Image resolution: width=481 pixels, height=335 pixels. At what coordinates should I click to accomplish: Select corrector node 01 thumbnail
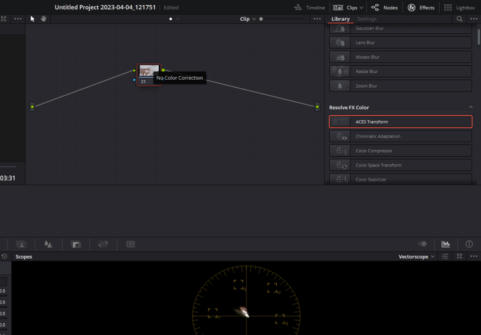point(149,71)
